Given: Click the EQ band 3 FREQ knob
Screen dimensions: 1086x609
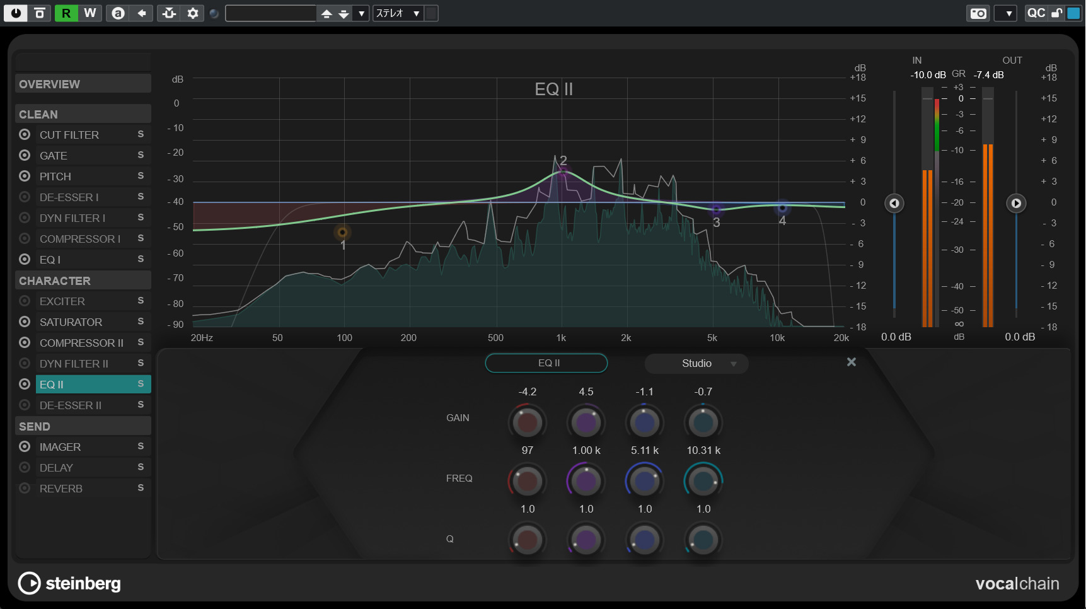Looking at the screenshot, I should pyautogui.click(x=645, y=482).
